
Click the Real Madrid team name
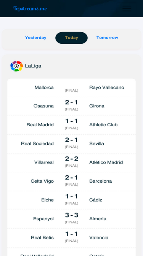coord(40,125)
